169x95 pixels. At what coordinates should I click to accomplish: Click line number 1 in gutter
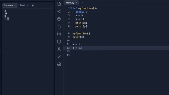pyautogui.click(x=69, y=8)
